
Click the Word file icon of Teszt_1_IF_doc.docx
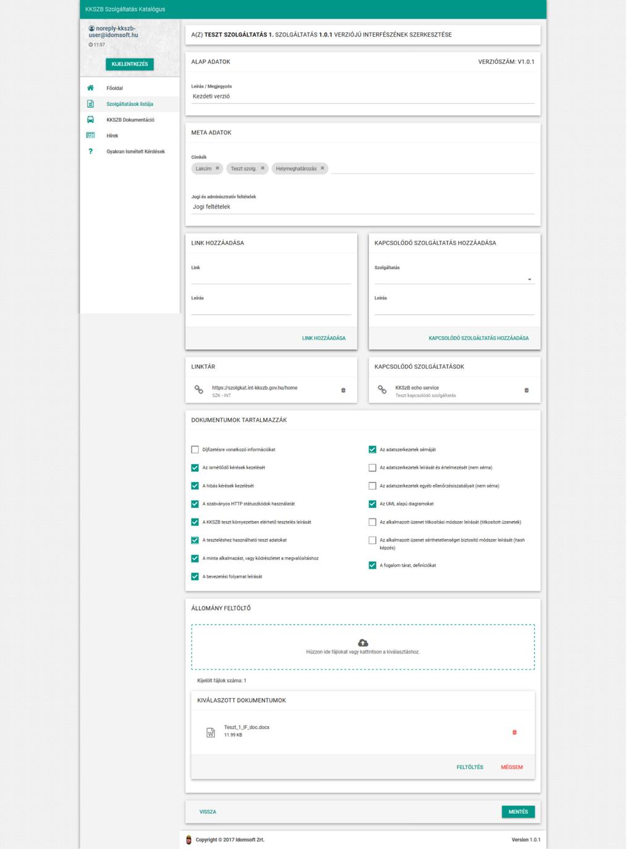tap(211, 733)
